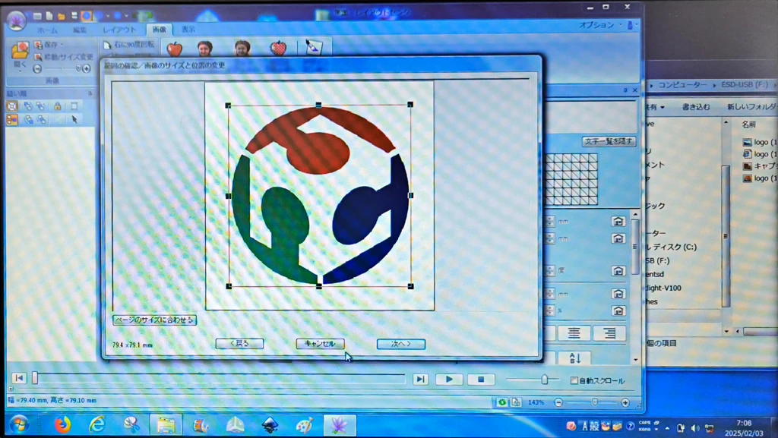
Task: Click 書き込む burn button in Explorer window
Action: point(695,107)
